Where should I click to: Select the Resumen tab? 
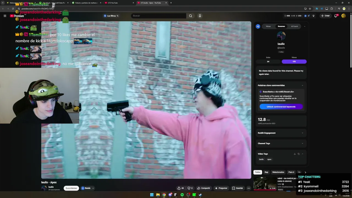pyautogui.click(x=281, y=26)
